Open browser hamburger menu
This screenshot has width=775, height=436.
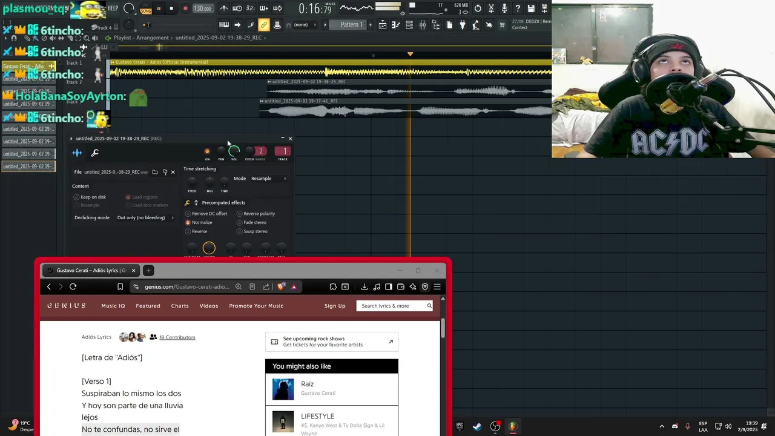(437, 286)
